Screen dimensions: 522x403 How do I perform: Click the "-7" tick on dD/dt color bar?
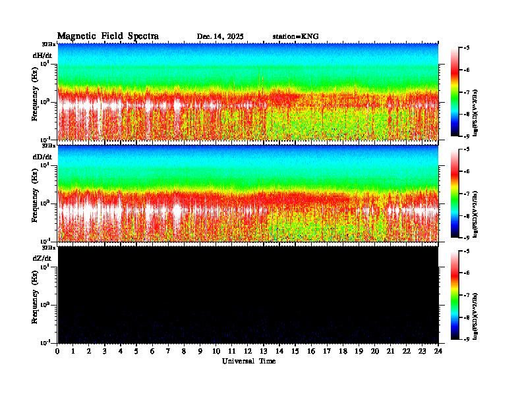467,194
